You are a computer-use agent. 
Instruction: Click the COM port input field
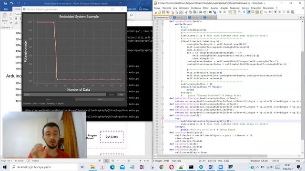coord(65,95)
